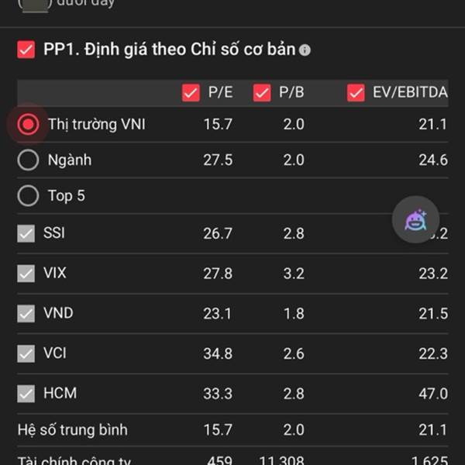Toggle the VND stock checkbox
Viewport: 465px width, 465px height.
26,313
